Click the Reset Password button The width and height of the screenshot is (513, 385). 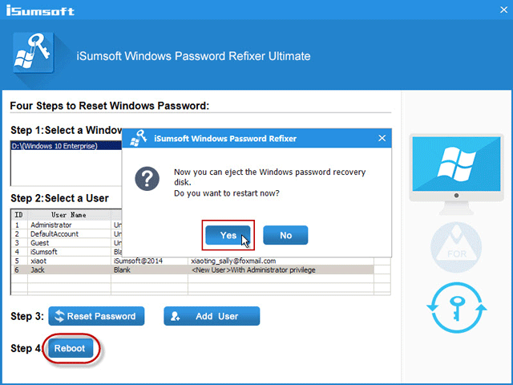[x=96, y=316]
